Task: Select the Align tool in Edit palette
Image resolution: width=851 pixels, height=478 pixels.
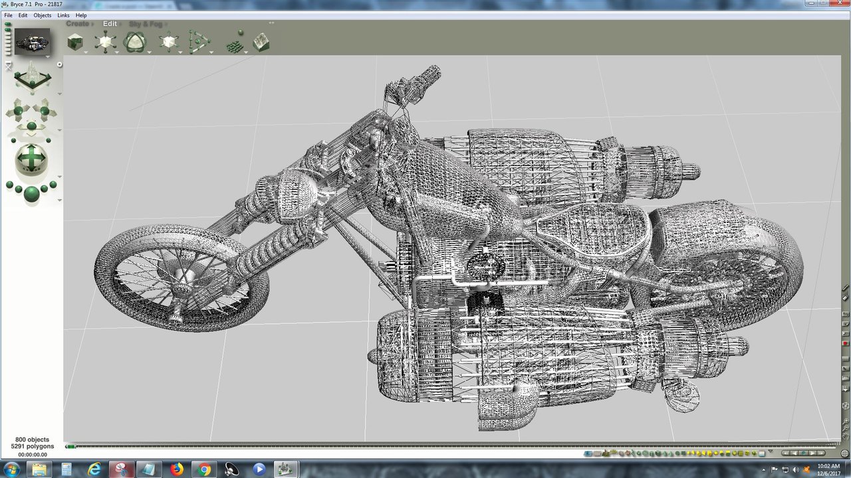Action: pos(199,42)
